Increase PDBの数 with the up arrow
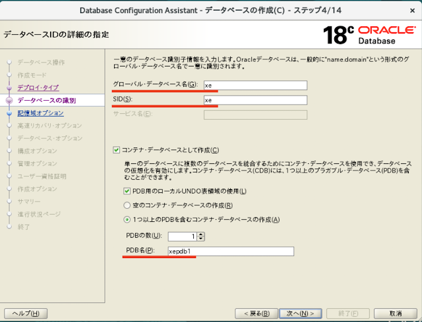The height and width of the screenshot is (322, 422). [x=200, y=234]
